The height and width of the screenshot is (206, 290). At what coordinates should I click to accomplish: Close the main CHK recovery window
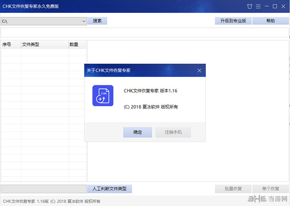tap(283, 7)
